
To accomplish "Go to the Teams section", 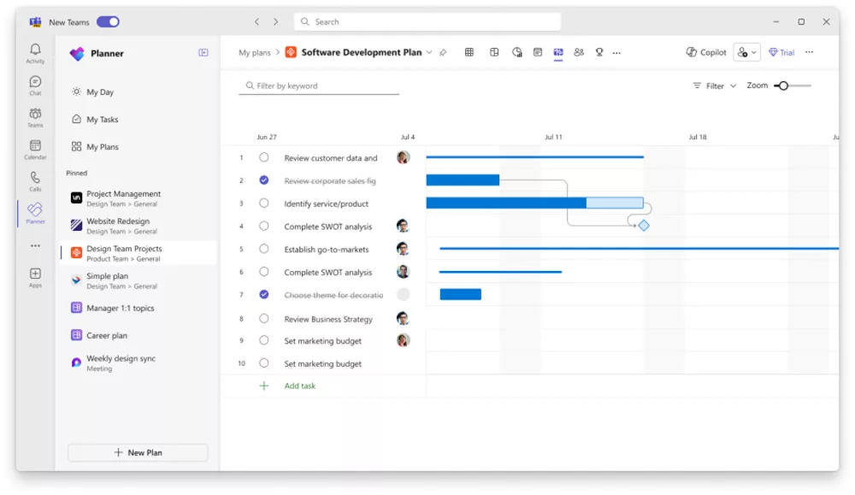I will pyautogui.click(x=35, y=117).
